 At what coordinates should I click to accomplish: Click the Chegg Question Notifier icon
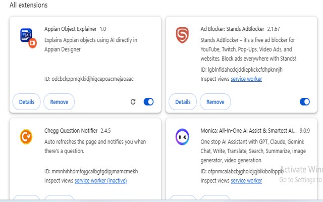coord(26,137)
